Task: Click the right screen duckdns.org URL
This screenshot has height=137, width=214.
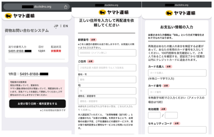Action: pos(177,5)
